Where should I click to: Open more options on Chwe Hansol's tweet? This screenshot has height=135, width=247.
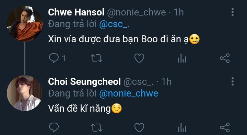point(233,12)
